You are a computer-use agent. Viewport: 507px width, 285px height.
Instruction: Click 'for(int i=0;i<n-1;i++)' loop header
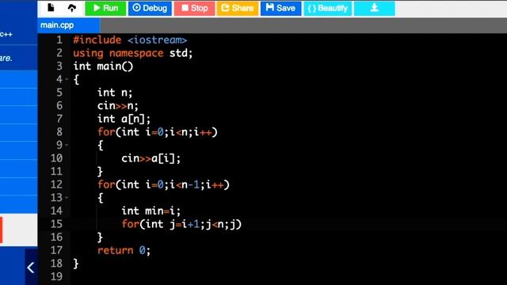163,184
